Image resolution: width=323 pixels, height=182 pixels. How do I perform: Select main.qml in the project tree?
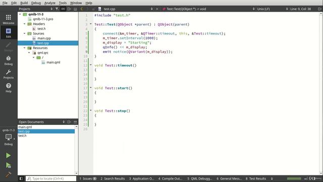53,62
